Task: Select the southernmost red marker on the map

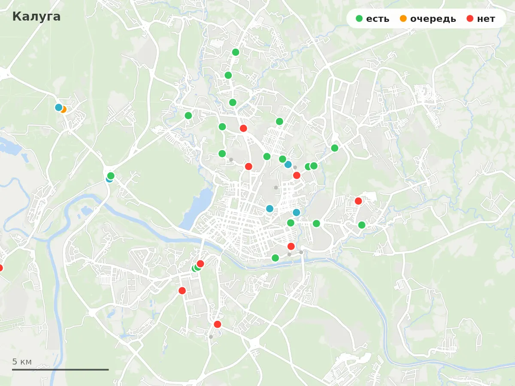Action: click(218, 324)
